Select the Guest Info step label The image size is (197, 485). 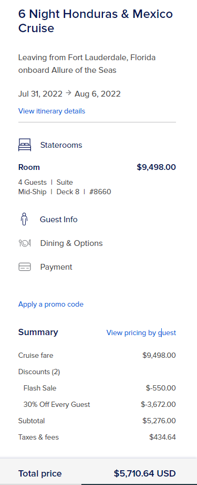(x=59, y=220)
